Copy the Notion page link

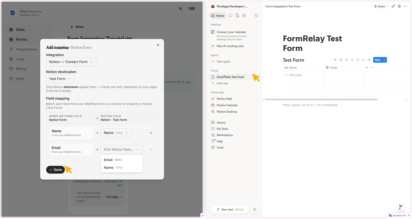[x=393, y=6]
